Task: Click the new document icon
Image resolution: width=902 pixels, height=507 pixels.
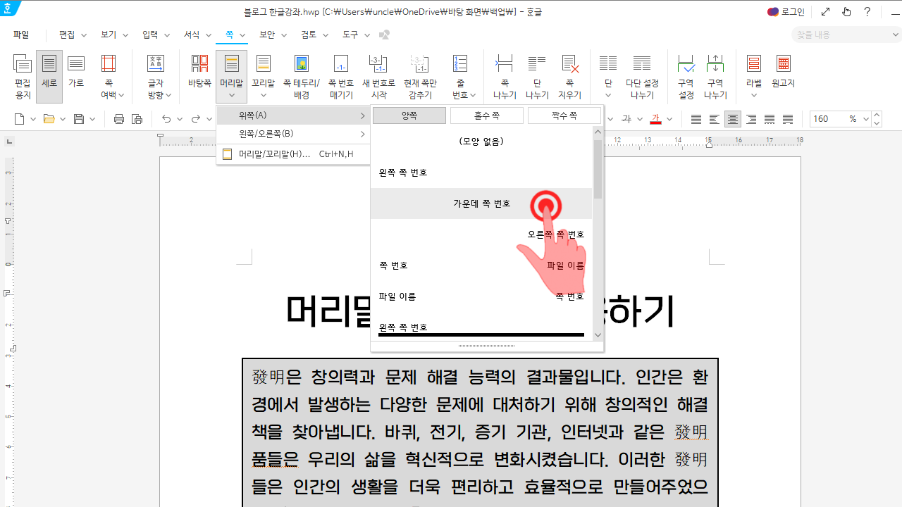Action: pyautogui.click(x=20, y=119)
